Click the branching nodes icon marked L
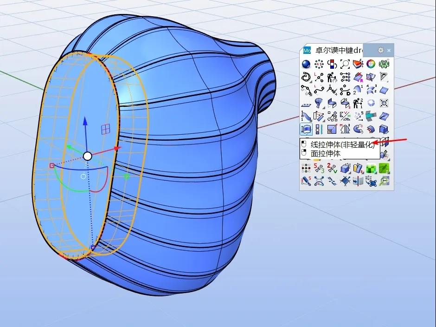 [x=319, y=77]
